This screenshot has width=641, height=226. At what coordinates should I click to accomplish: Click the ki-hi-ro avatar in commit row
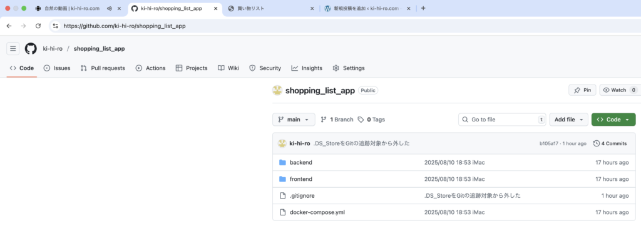tap(282, 143)
